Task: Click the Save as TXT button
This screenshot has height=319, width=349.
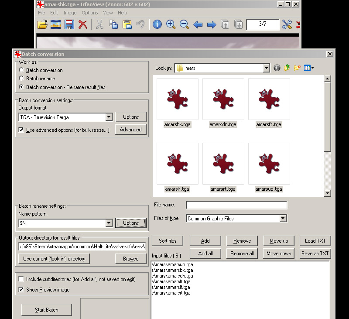Action: point(315,254)
